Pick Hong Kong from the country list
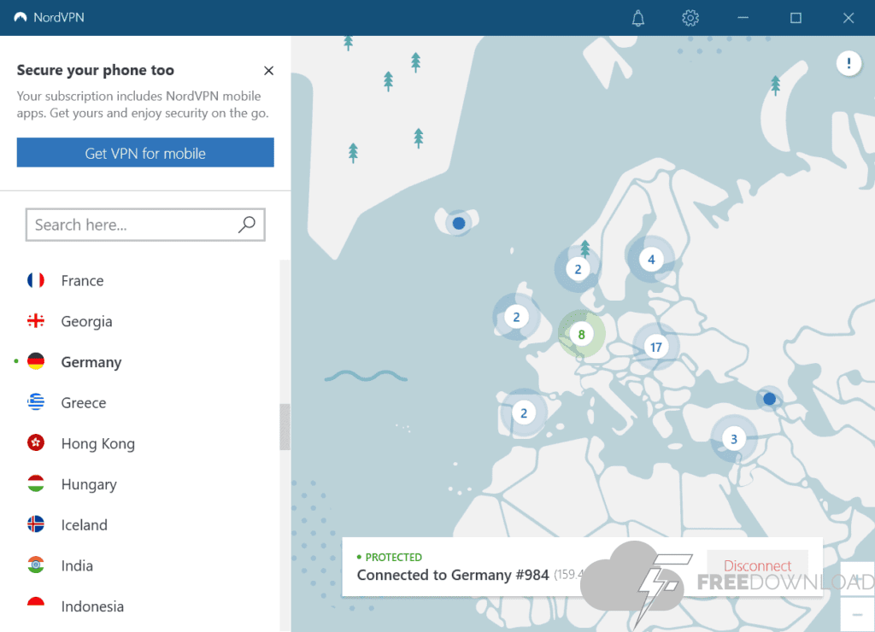Viewport: 875px width, 632px height. click(97, 443)
